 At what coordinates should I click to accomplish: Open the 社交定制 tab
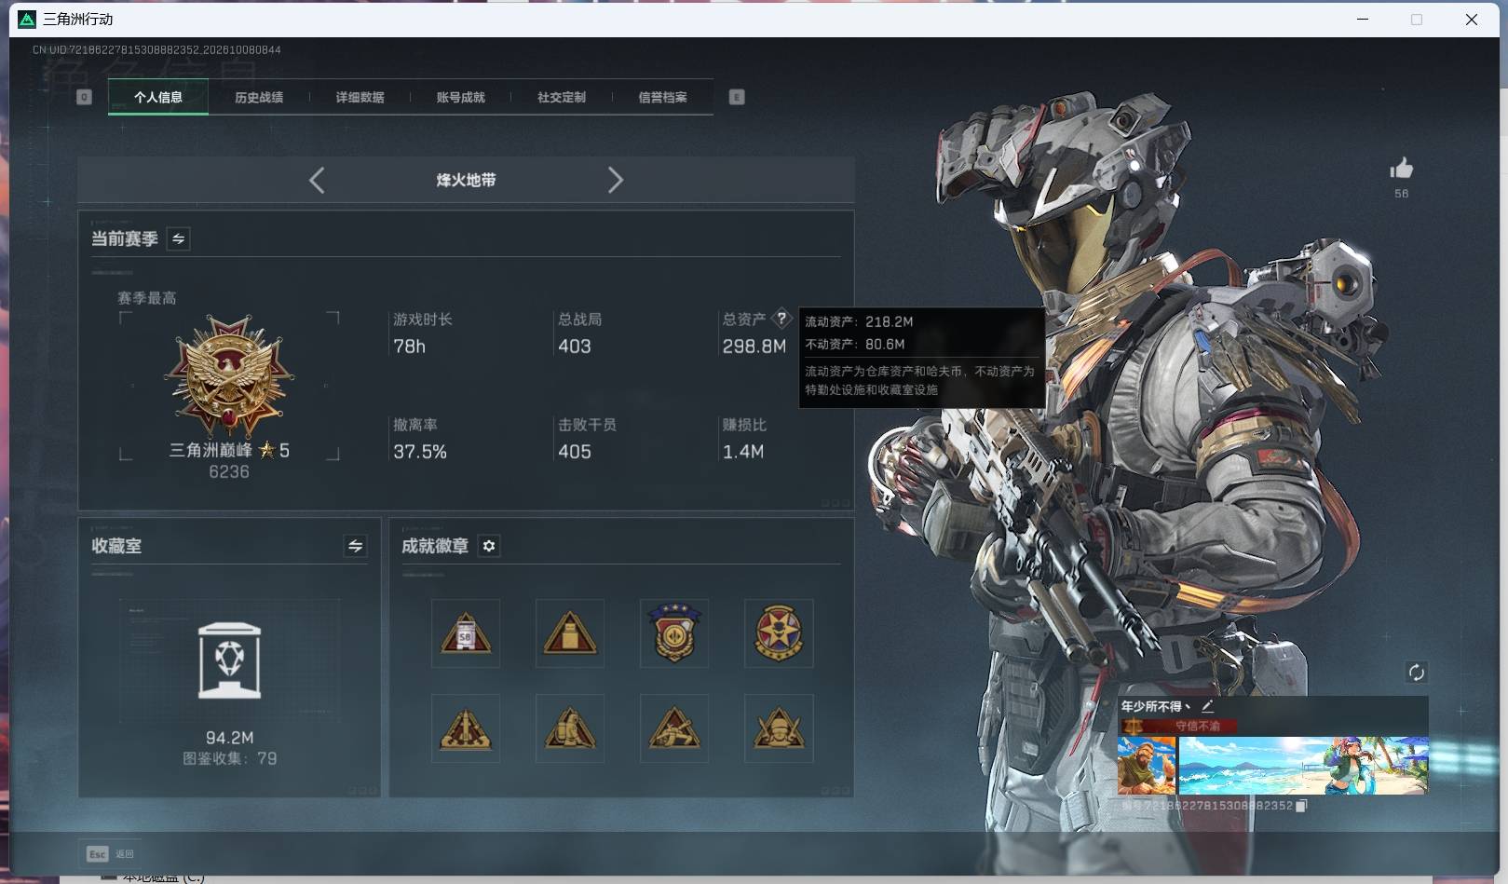pyautogui.click(x=562, y=97)
